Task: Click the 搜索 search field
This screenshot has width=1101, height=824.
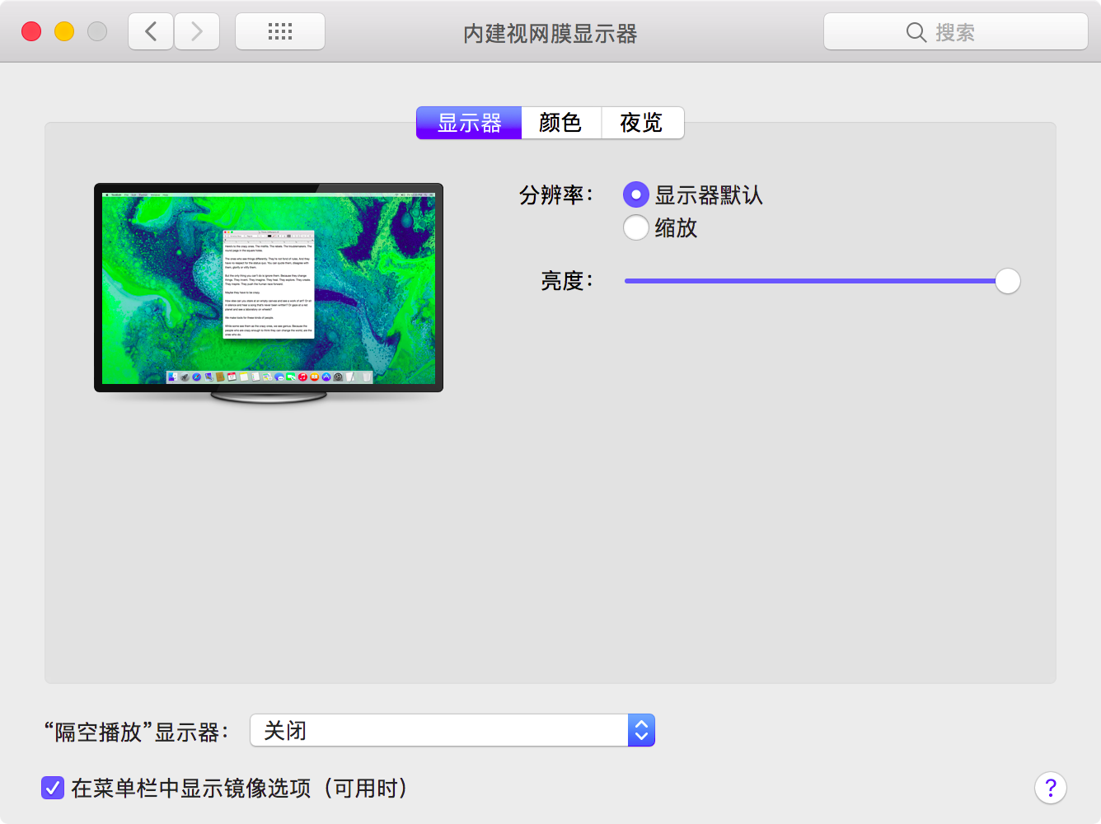Action: click(x=956, y=32)
